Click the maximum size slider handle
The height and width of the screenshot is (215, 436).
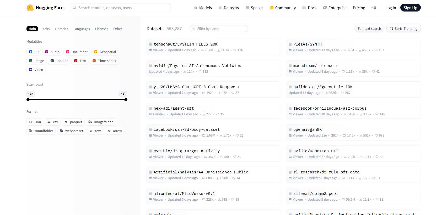[x=126, y=100]
